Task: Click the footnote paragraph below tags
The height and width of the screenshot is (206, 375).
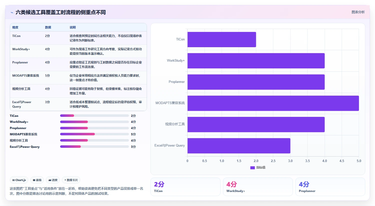Action: point(76,191)
